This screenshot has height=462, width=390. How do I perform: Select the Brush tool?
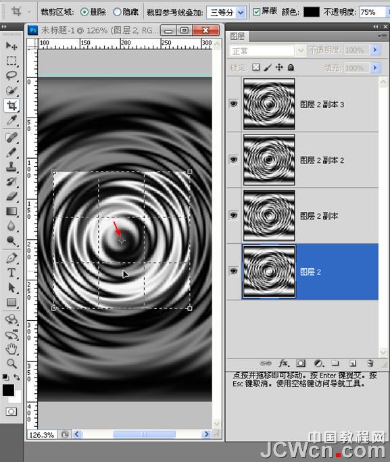pos(11,152)
